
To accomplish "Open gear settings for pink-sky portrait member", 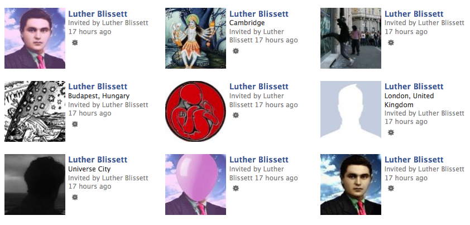I will coord(75,42).
